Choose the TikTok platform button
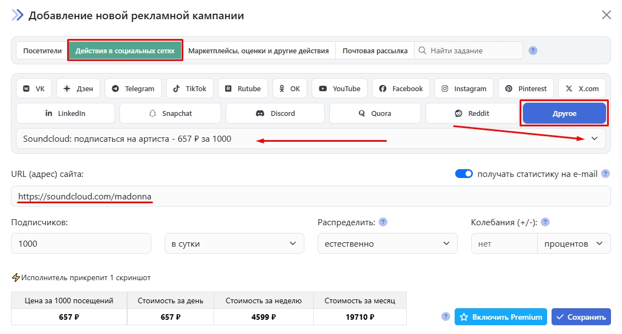Screen dimensions: 622x334 (190, 88)
